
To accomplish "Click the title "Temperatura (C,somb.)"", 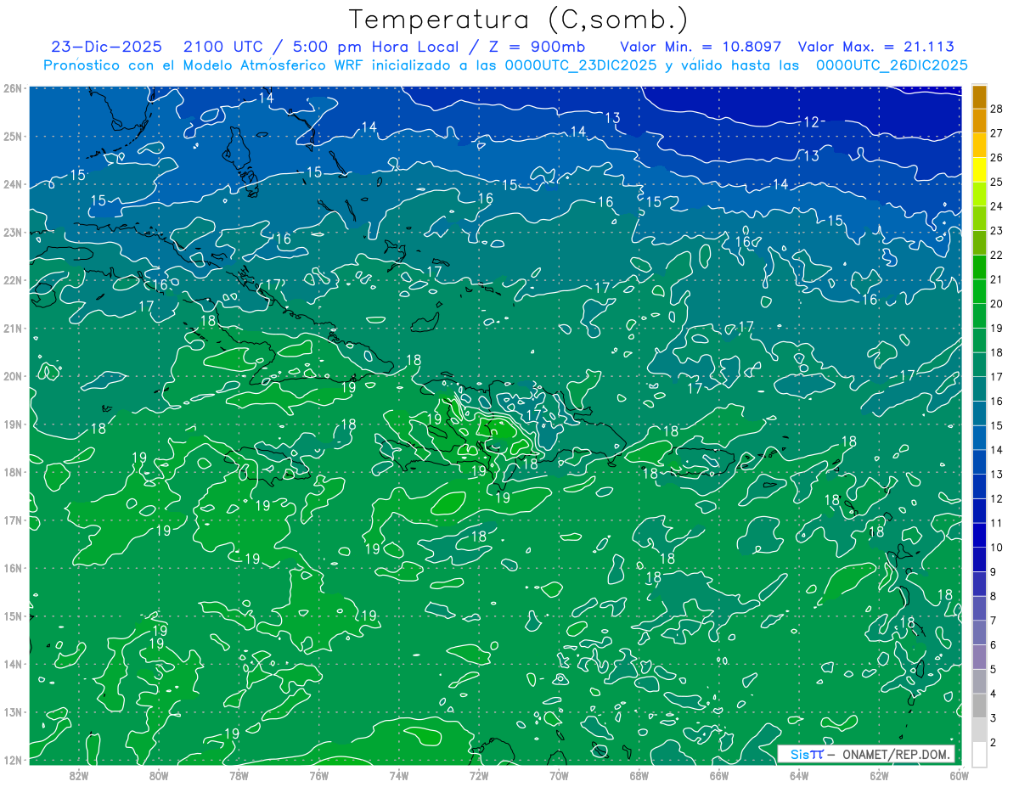I will 519,20.
